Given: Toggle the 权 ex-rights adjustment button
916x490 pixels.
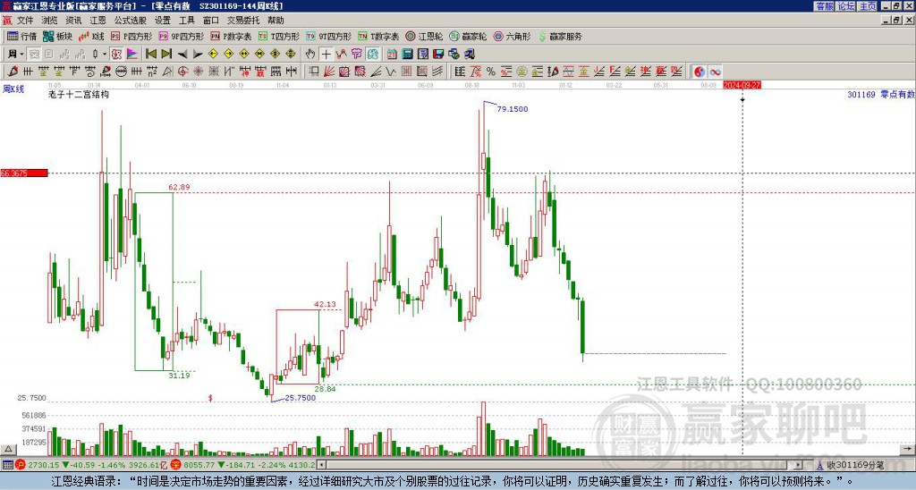Looking at the screenshot, I should pyautogui.click(x=116, y=55).
